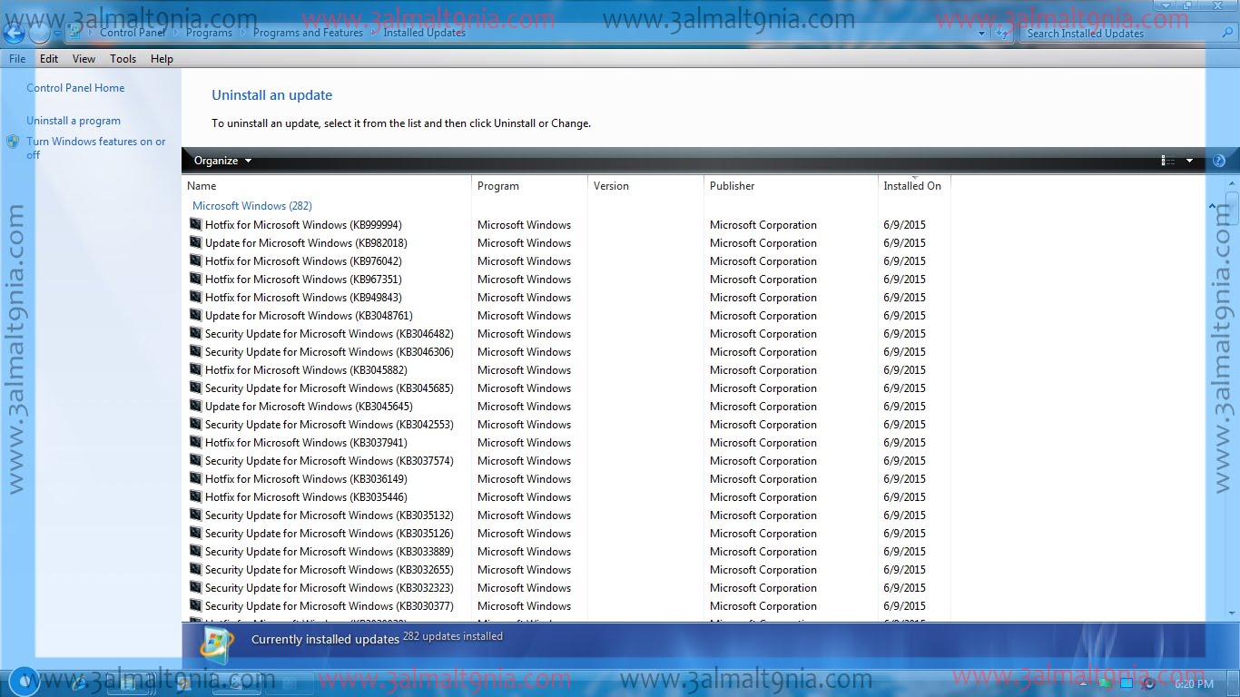The height and width of the screenshot is (697, 1240).
Task: Sort by the Installed On column header
Action: tap(914, 186)
